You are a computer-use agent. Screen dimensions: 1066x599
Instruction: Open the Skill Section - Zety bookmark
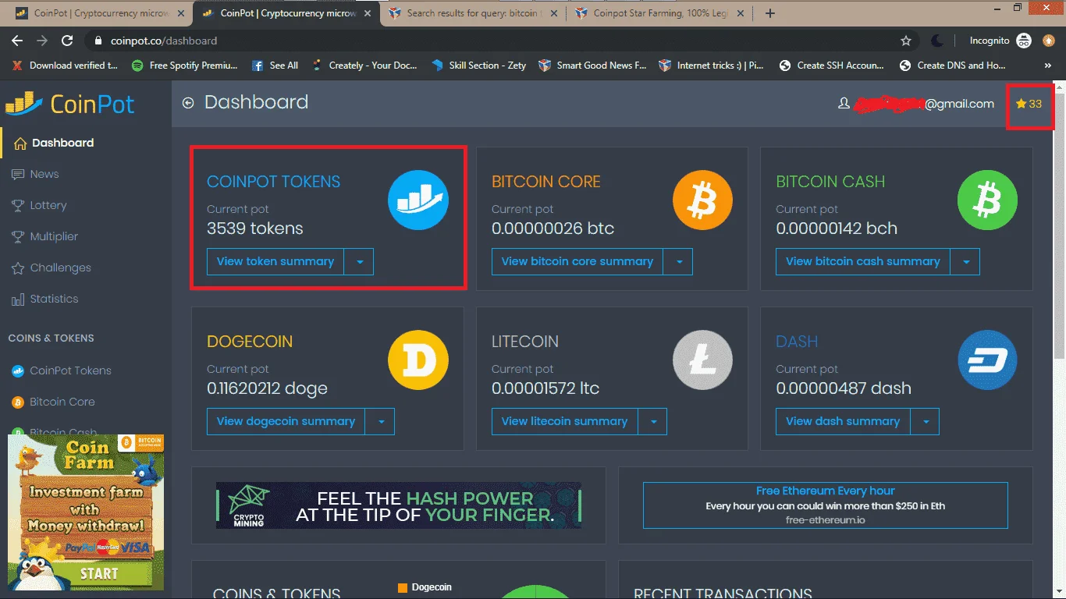[x=479, y=66]
